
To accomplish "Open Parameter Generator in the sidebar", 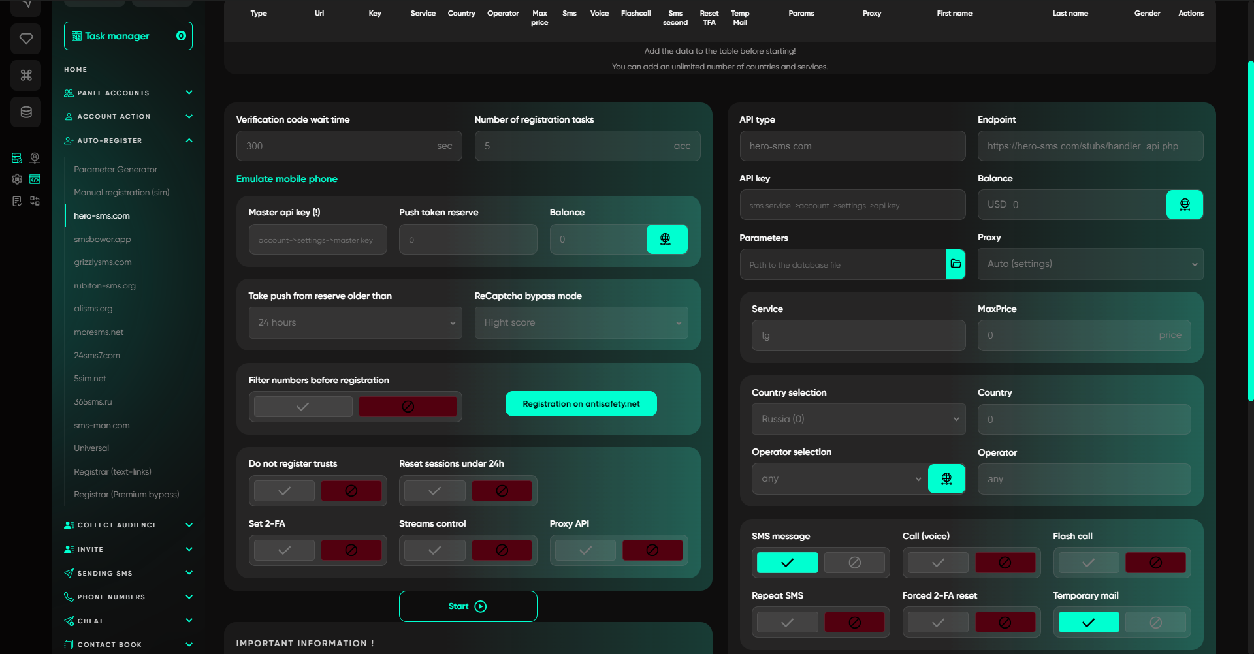I will coord(116,170).
